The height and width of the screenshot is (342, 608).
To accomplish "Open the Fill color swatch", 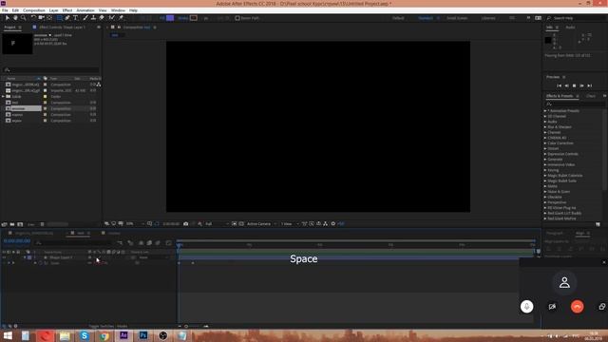I will click(170, 18).
